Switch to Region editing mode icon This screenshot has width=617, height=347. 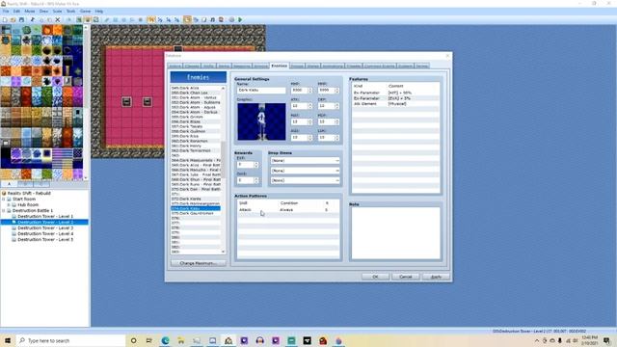[95, 19]
